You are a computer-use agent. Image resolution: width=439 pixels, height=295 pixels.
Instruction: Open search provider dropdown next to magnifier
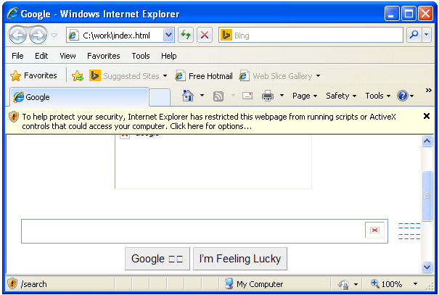(x=427, y=35)
